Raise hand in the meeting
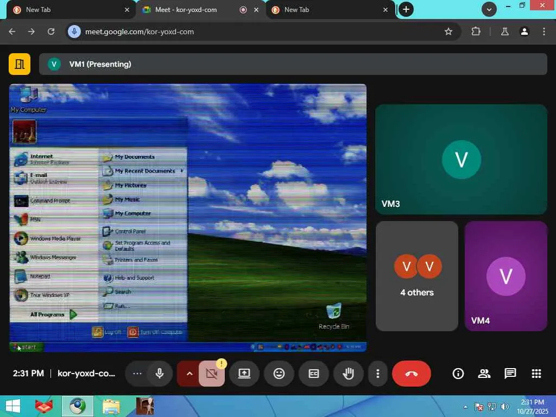This screenshot has width=556, height=417. pos(349,374)
